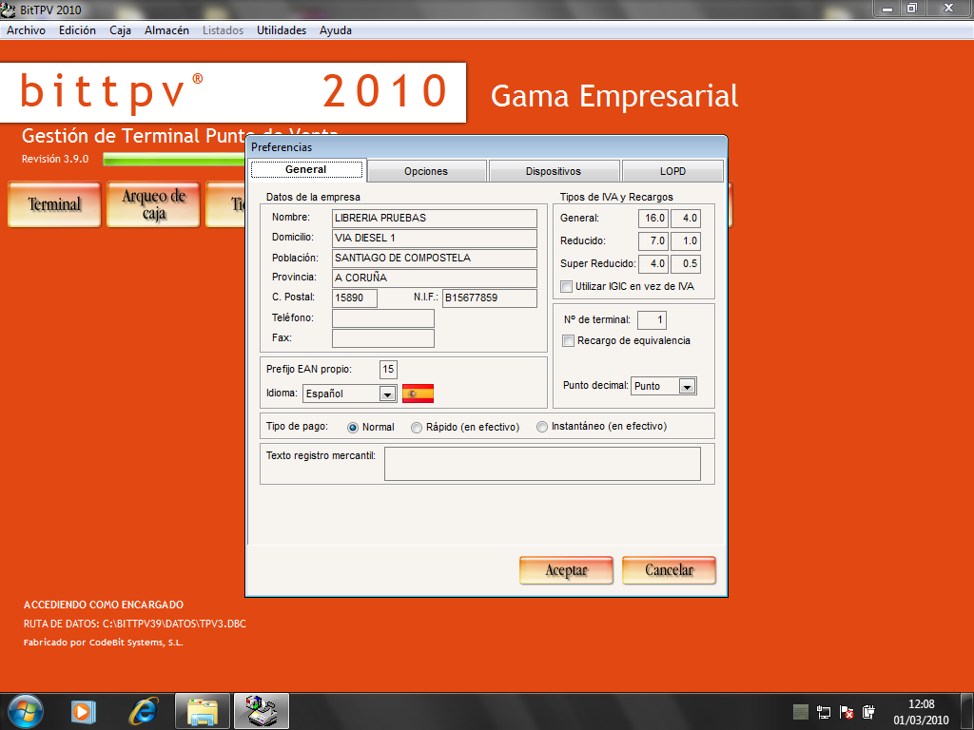Open the Utilidades menu
This screenshot has width=974, height=730.
[x=282, y=30]
